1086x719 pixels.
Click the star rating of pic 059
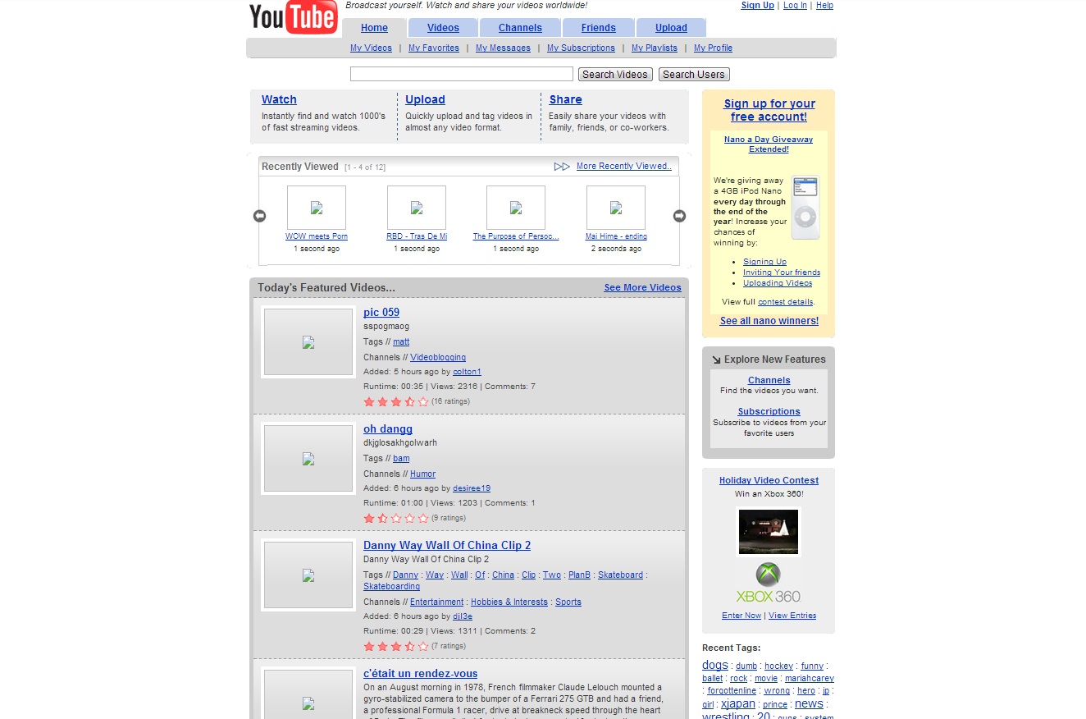[396, 401]
